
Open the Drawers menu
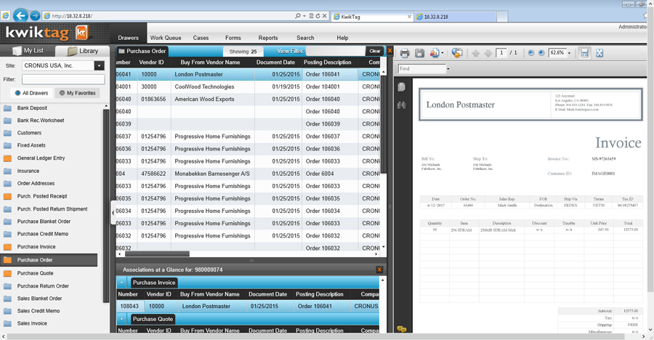(x=128, y=38)
